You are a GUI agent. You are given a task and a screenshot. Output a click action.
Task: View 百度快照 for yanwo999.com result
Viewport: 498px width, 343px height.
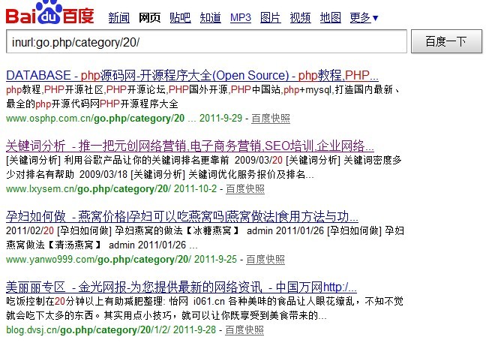265,260
